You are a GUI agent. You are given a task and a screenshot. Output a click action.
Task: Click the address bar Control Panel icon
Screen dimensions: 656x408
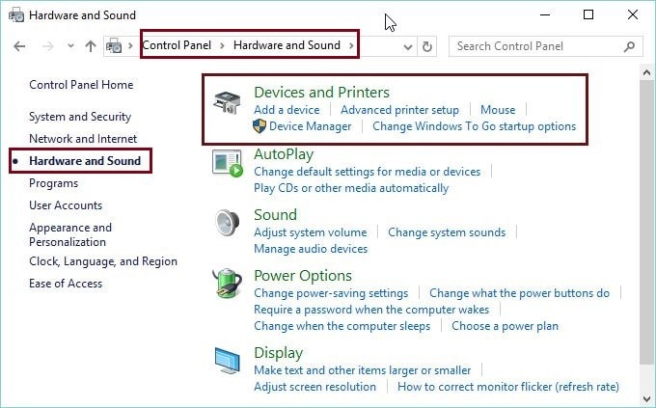point(114,45)
